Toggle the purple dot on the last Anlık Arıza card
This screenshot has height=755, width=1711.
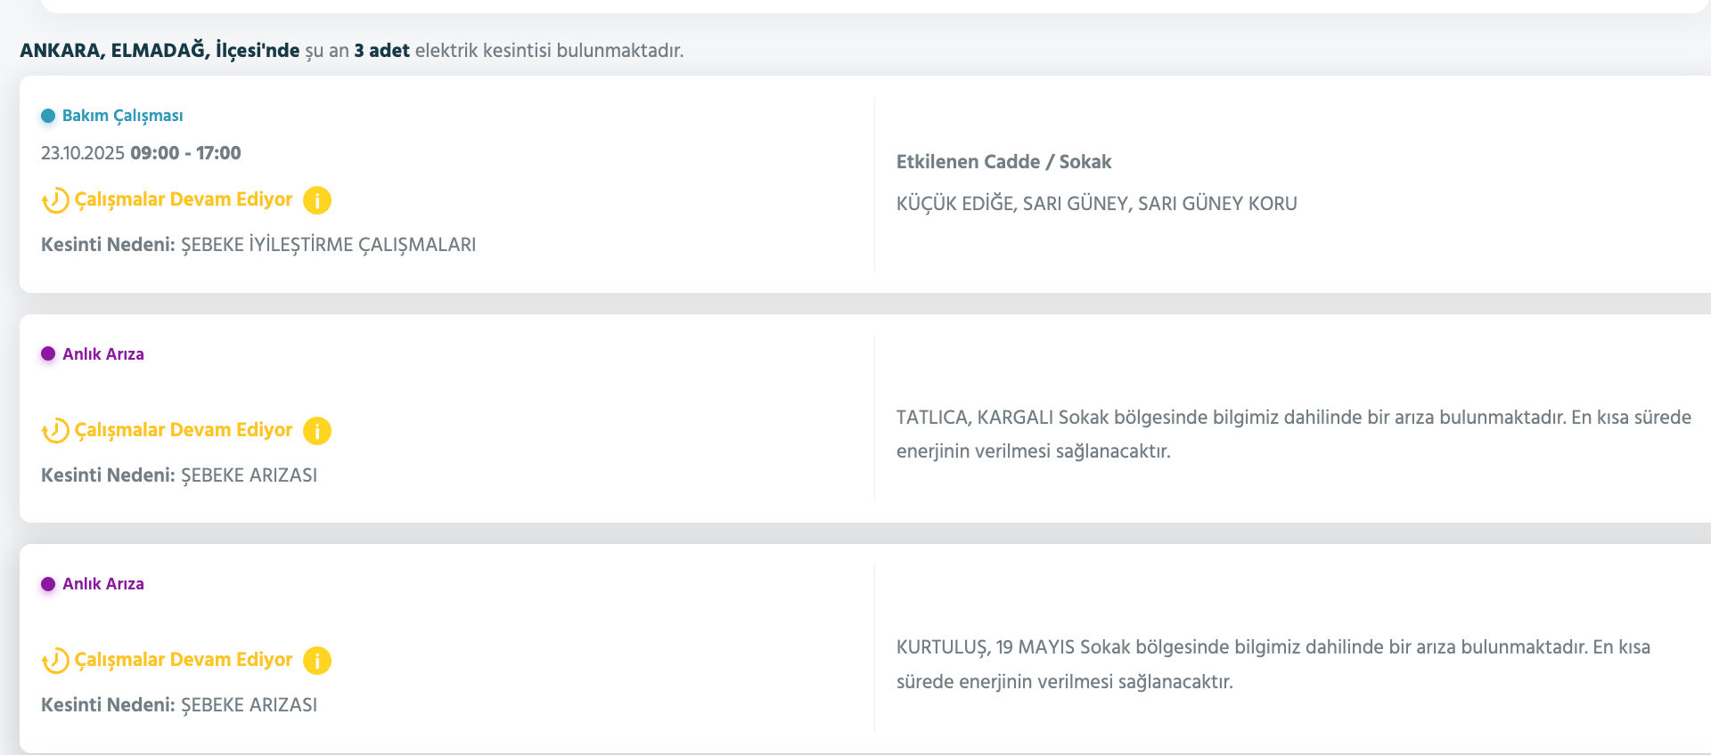[x=46, y=584]
